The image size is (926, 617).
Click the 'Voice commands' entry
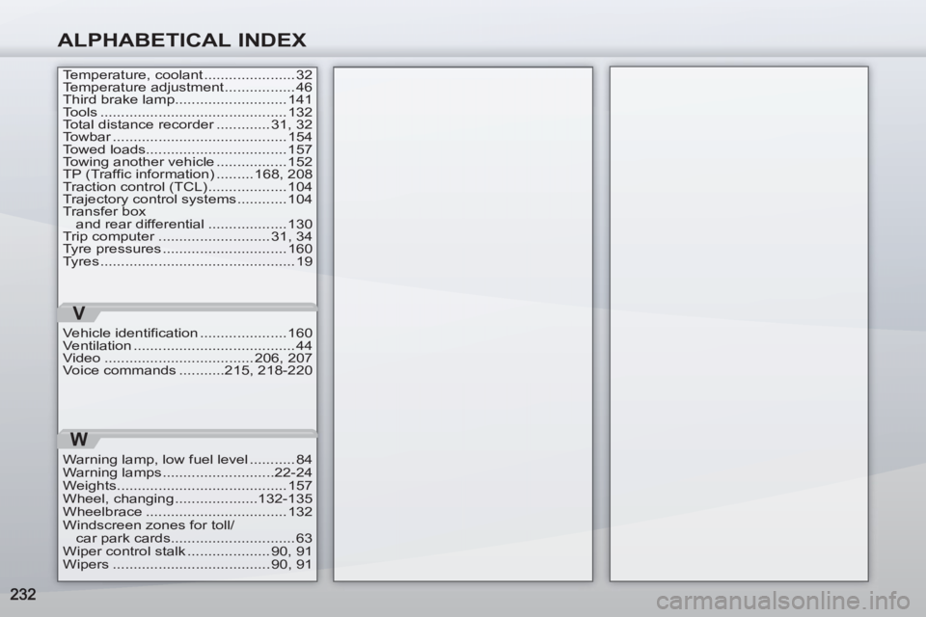187,370
